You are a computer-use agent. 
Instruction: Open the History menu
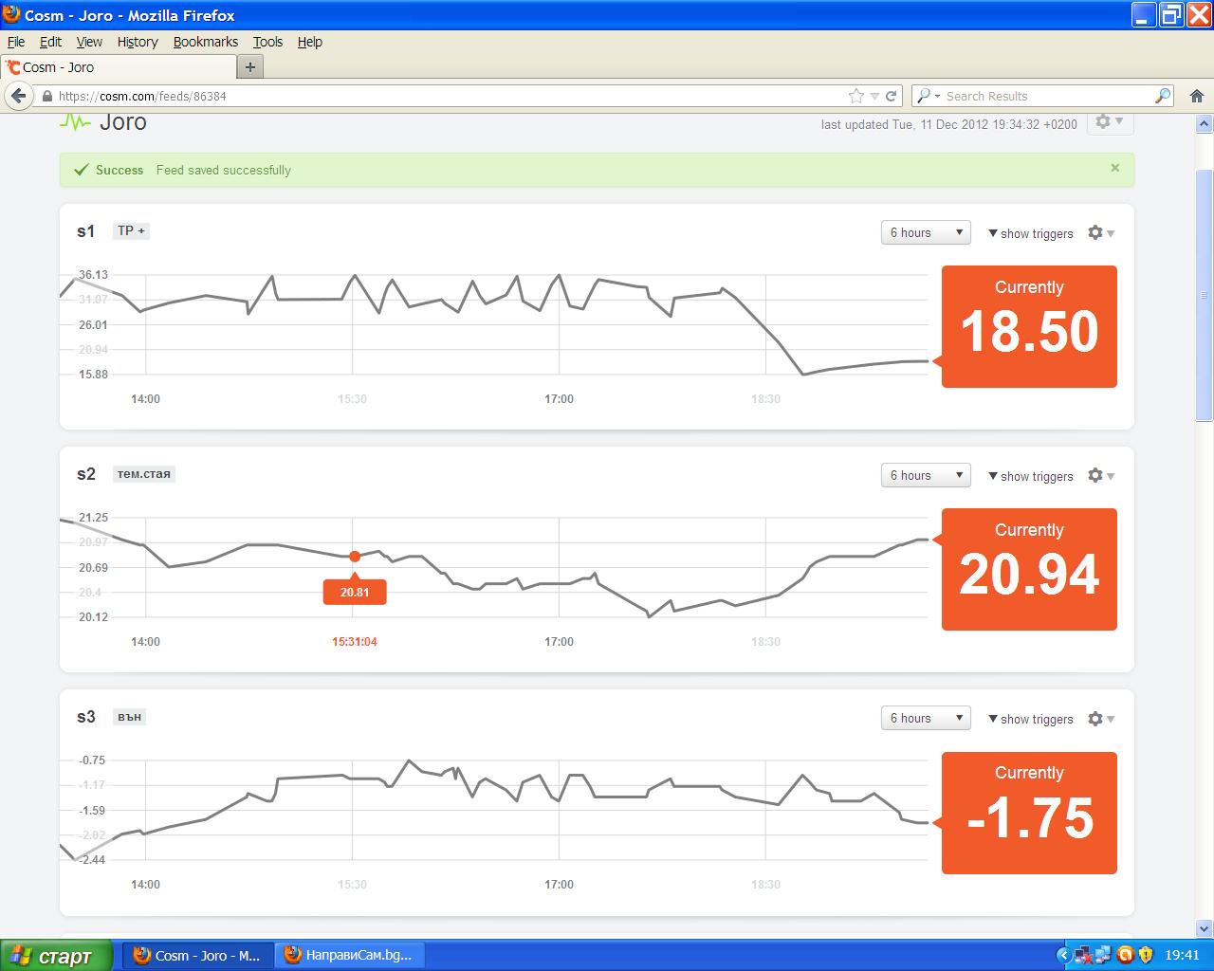coord(138,42)
